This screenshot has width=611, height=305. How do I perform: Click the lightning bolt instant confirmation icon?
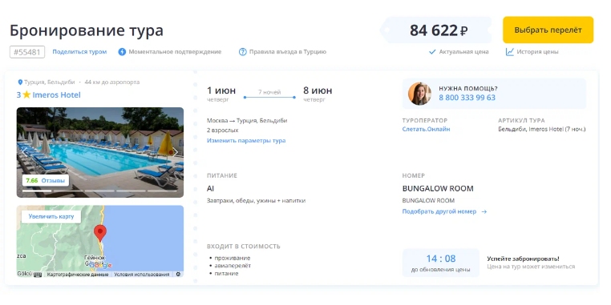click(122, 52)
